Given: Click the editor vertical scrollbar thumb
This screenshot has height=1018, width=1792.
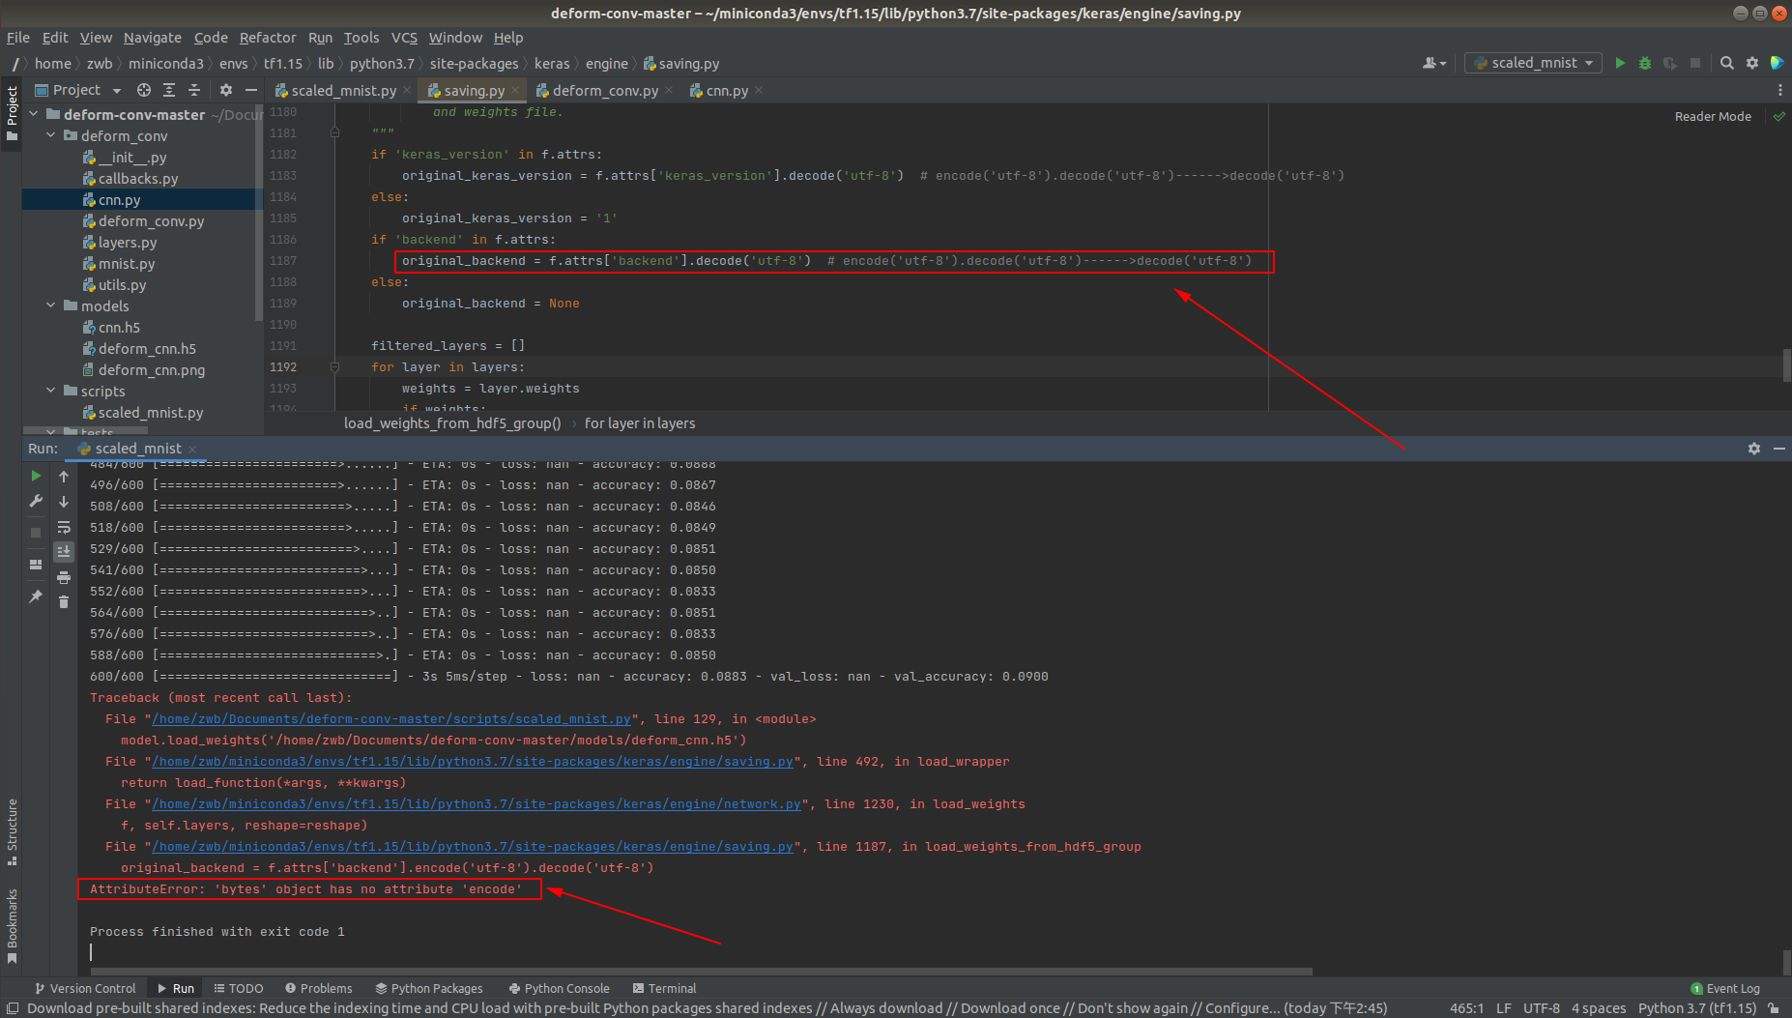Looking at the screenshot, I should 1786,365.
